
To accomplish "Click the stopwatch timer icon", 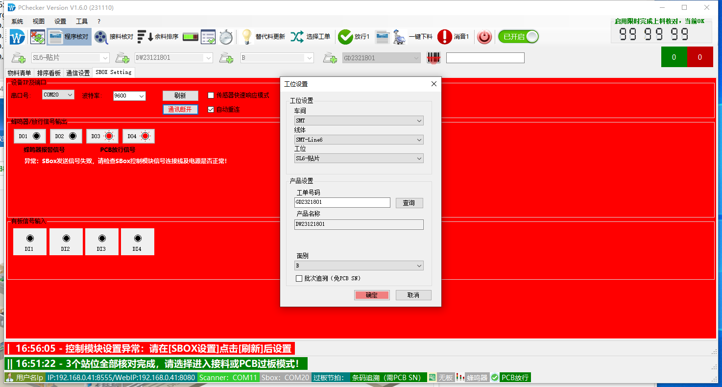I will coord(226,37).
